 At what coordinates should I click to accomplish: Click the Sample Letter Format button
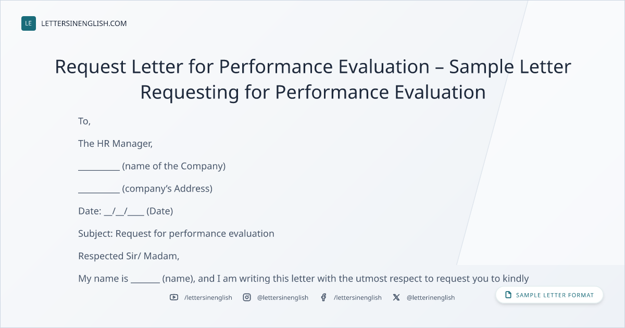click(x=549, y=295)
